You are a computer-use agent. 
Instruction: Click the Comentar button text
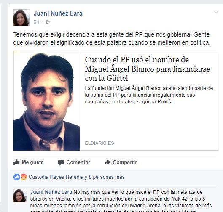(x=78, y=162)
